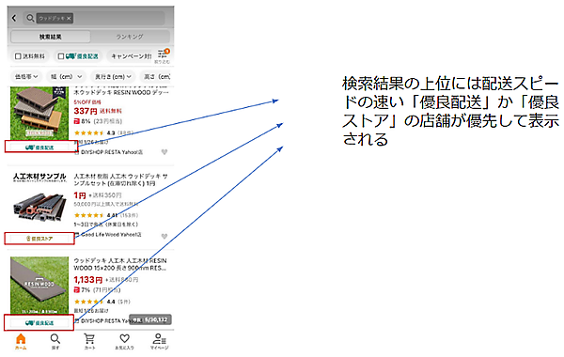Image resolution: width=564 pixels, height=357 pixels.
Task: Click the 8% PayPay points icon
Action: [77, 121]
